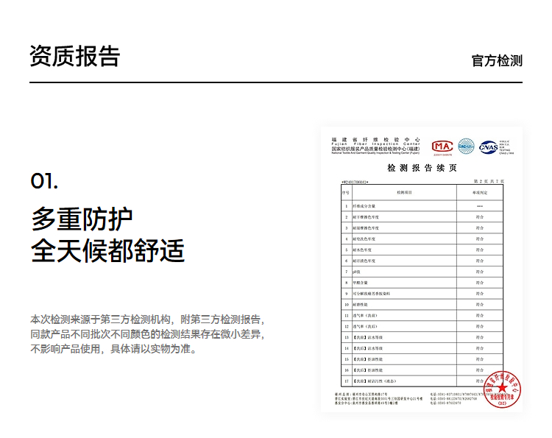The image size is (552, 438).
Task: Click the Fujian Fiber Inspection Center header
Action: coord(375,144)
